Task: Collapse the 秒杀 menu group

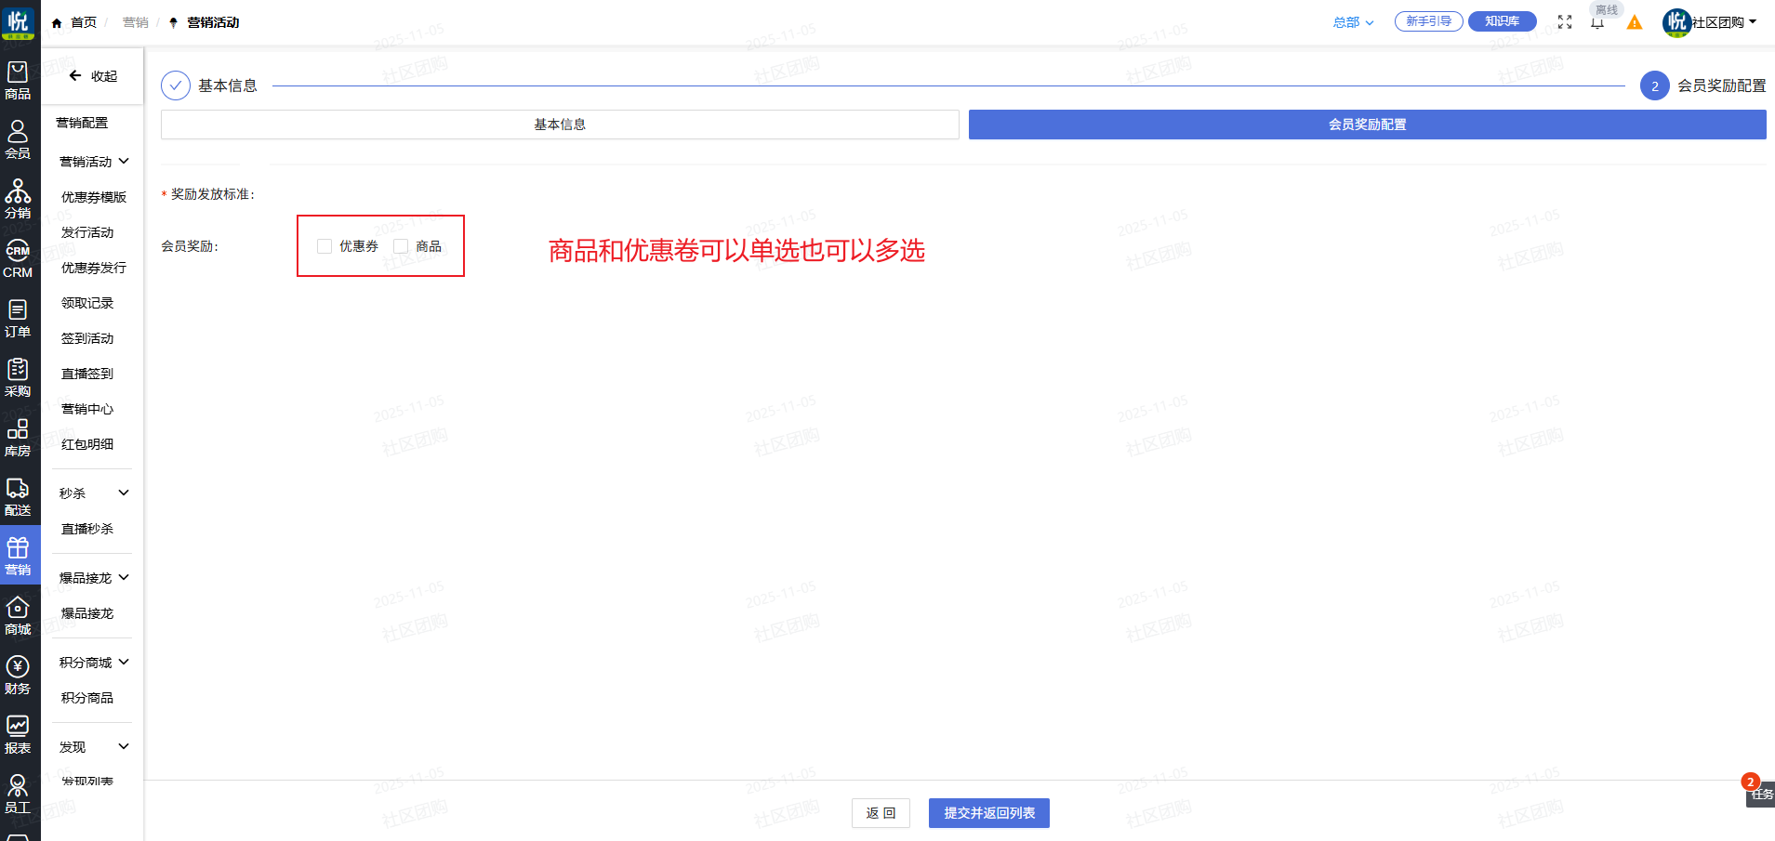Action: coord(93,493)
